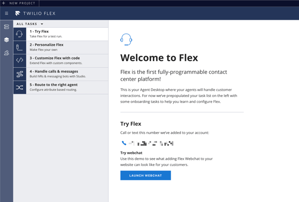Click 'Extend Flex with custom components.' subtitle
The image size is (299, 202).
(56, 63)
